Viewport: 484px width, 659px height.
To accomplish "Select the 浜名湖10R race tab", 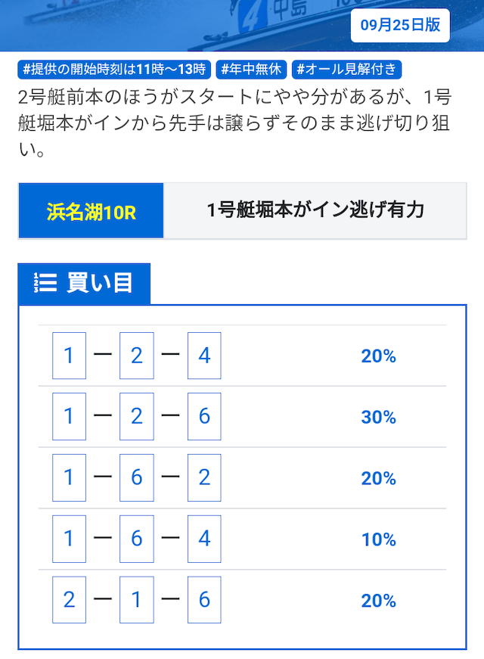I will [x=91, y=211].
